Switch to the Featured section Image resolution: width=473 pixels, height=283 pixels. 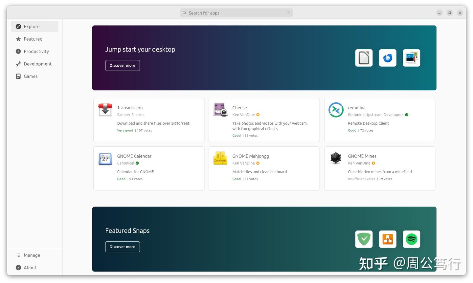click(x=33, y=39)
